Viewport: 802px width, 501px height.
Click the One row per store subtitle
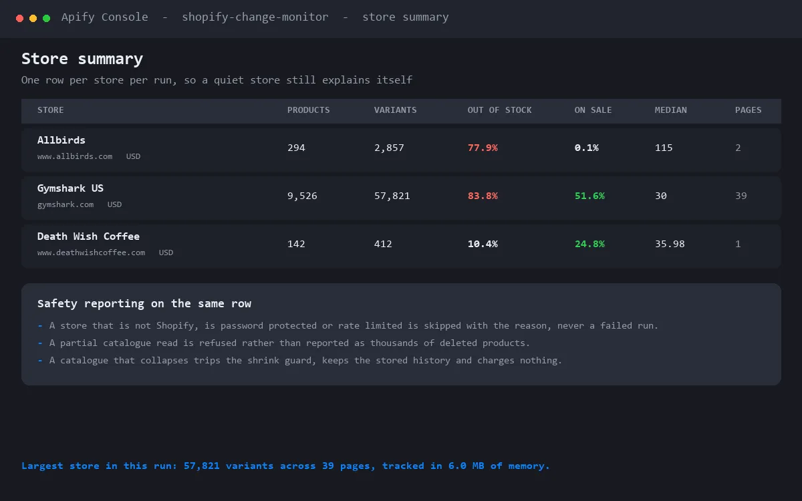(x=217, y=80)
